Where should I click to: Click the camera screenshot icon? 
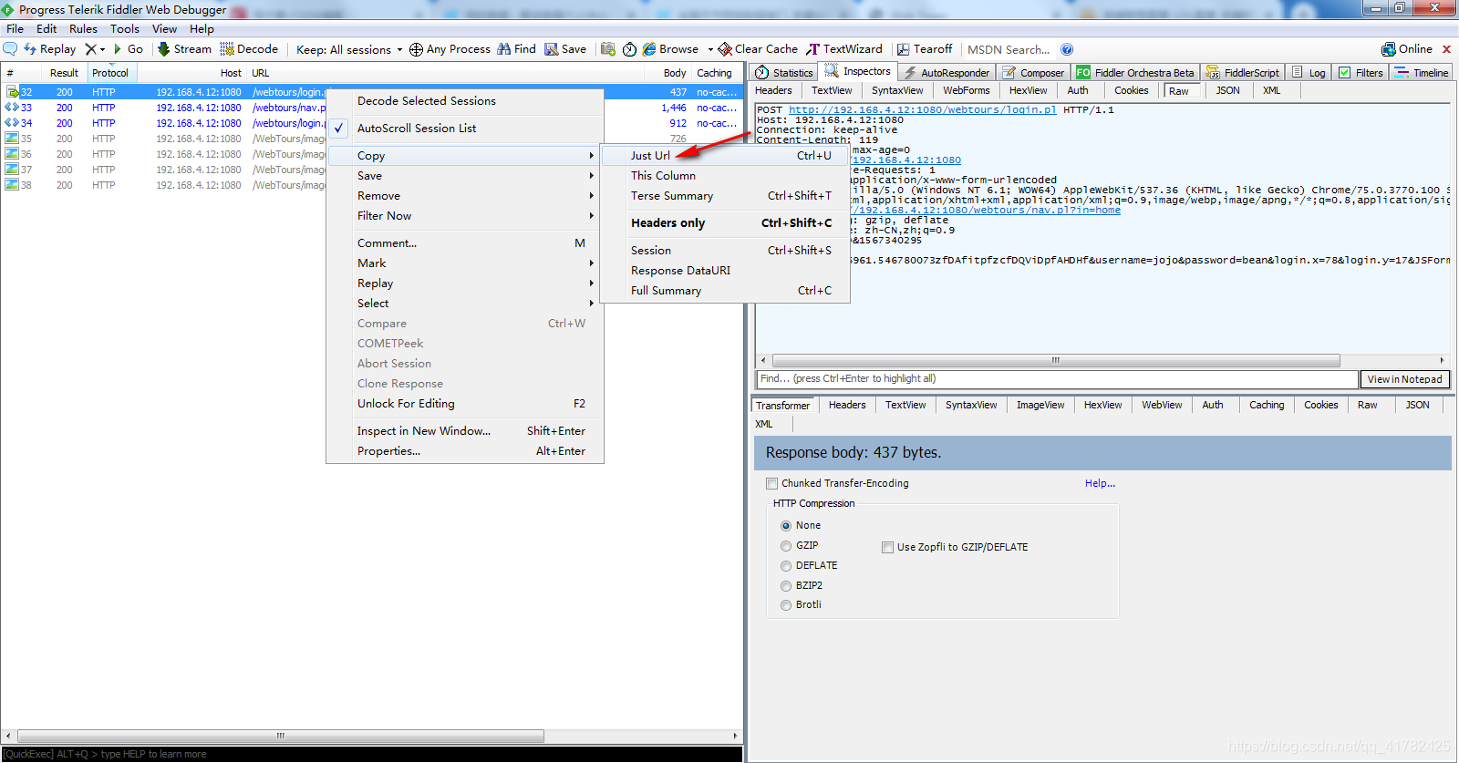(x=608, y=49)
